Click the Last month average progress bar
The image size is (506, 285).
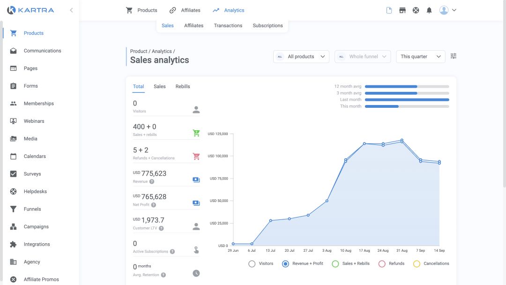pyautogui.click(x=407, y=100)
